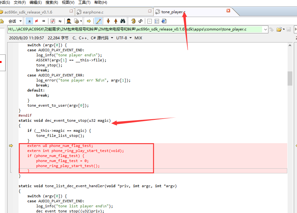
Task: Open the 会话 sessions dropdown
Action: tap(15, 21)
